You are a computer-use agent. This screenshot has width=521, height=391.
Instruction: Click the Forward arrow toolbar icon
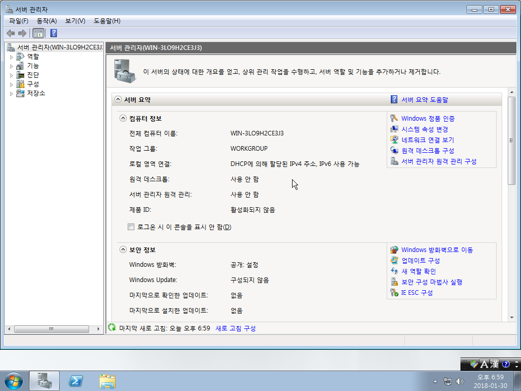(x=22, y=33)
